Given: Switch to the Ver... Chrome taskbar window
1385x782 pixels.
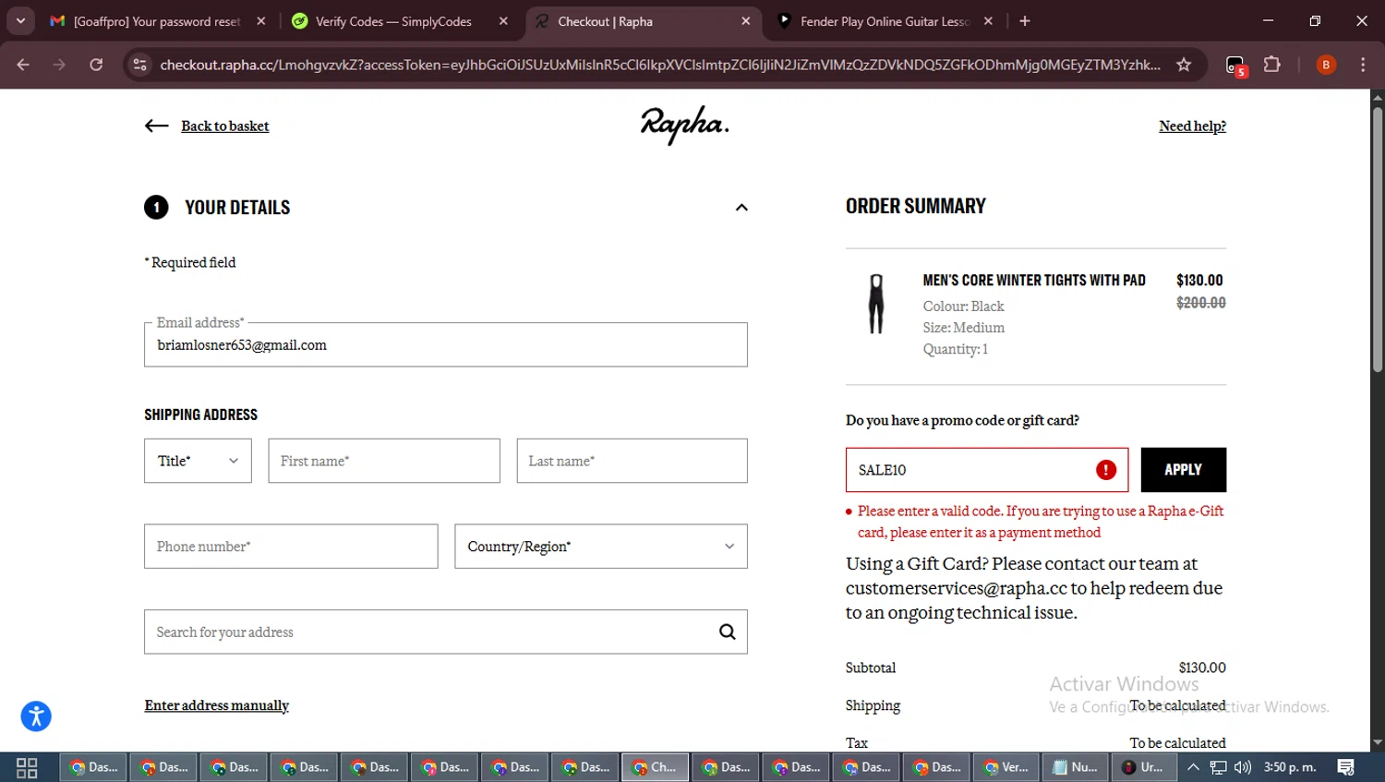Looking at the screenshot, I should [1006, 767].
